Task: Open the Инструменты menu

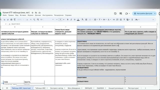Action: coord(47,15)
